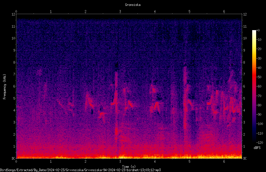The height and width of the screenshot is (172, 266).
Task: Click the 1 second tick on bottom axis
Action: (x=51, y=162)
